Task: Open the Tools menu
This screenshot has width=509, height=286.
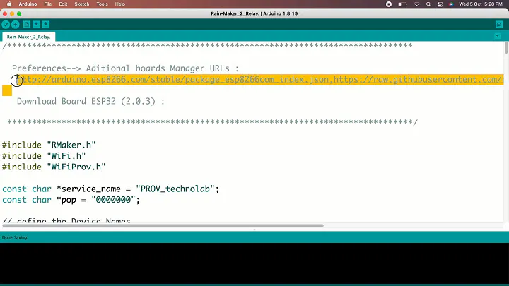Action: 102,4
